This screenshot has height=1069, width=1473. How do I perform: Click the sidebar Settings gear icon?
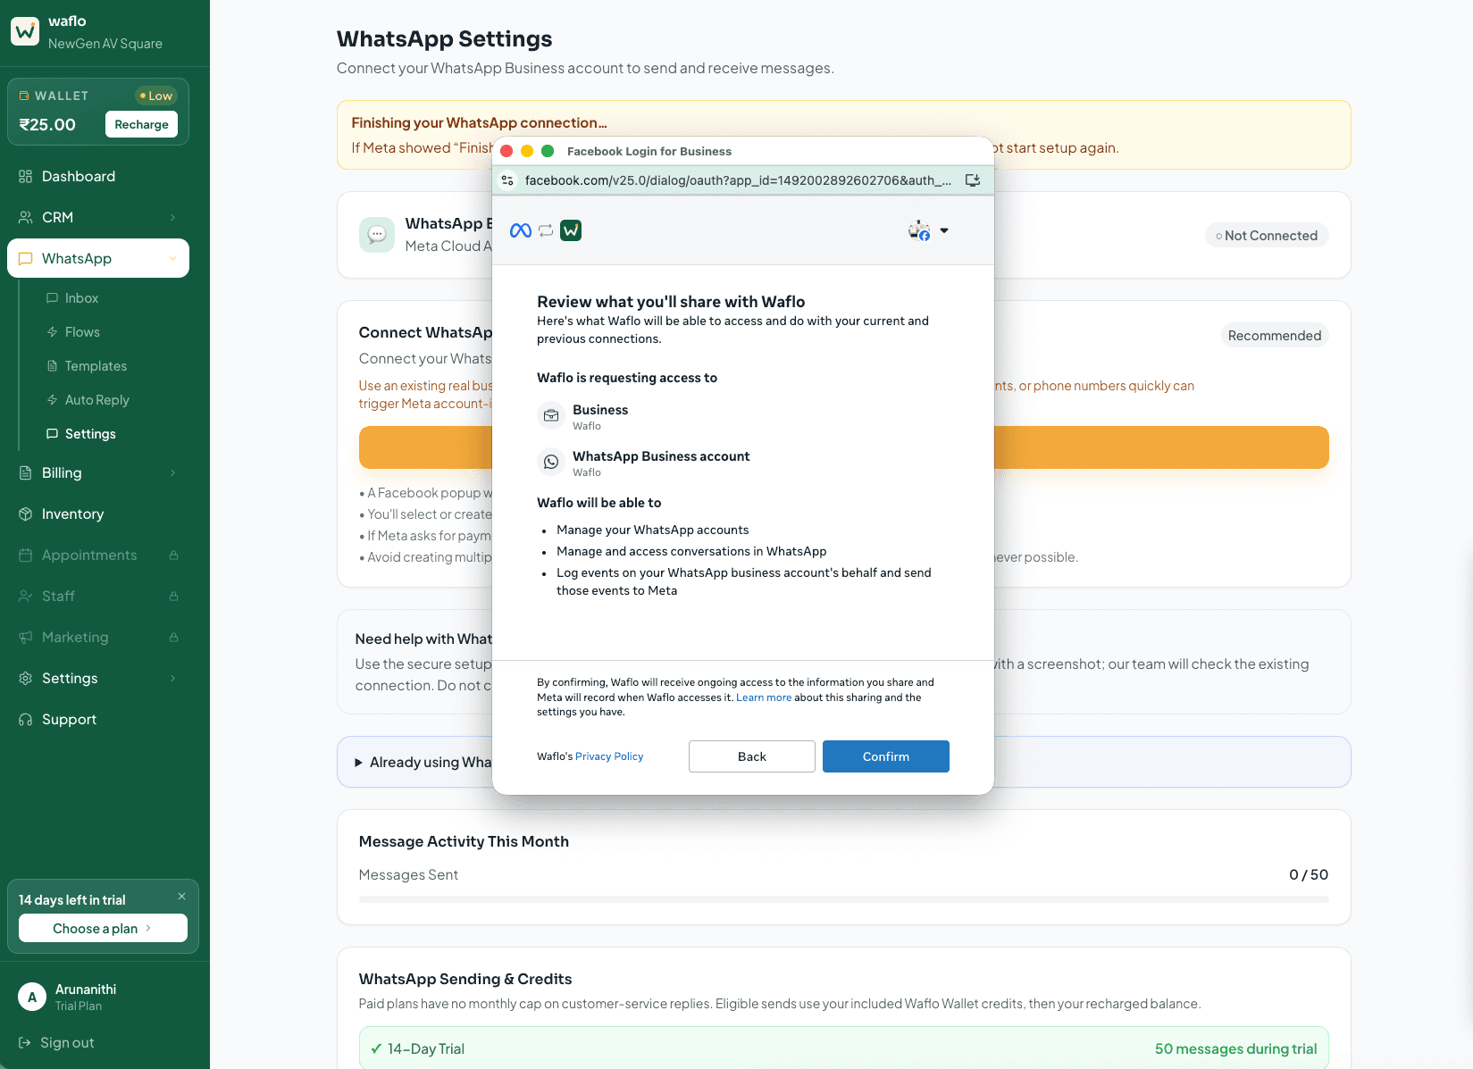(x=26, y=678)
